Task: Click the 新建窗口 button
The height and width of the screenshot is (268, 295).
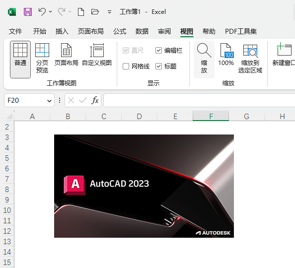Action: [x=284, y=55]
